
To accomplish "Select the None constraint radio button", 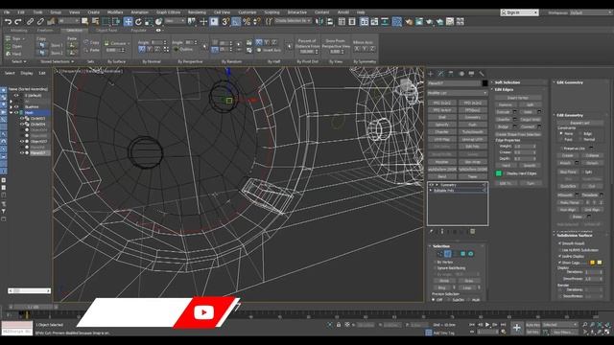I will (x=560, y=133).
